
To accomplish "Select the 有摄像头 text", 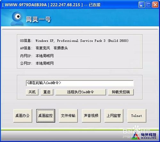I will (60, 48).
